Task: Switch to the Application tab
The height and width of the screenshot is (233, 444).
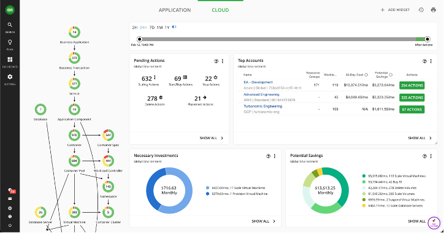Action: [x=175, y=10]
